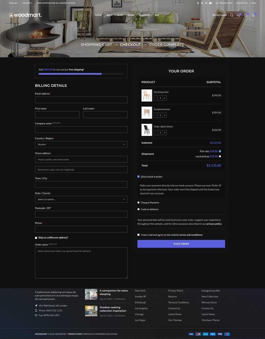Decrease Chair alpine black quantity
This screenshot has width=265, height=339.
coord(156,133)
